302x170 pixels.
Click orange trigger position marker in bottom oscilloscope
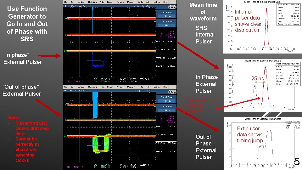point(149,93)
